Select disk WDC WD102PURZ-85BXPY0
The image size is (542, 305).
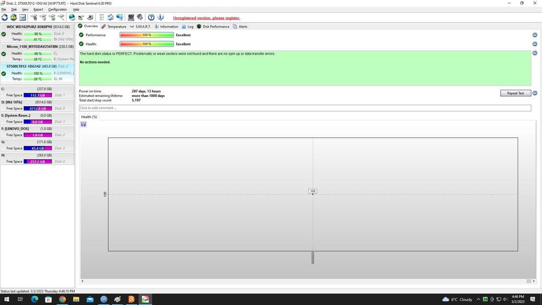(x=37, y=33)
